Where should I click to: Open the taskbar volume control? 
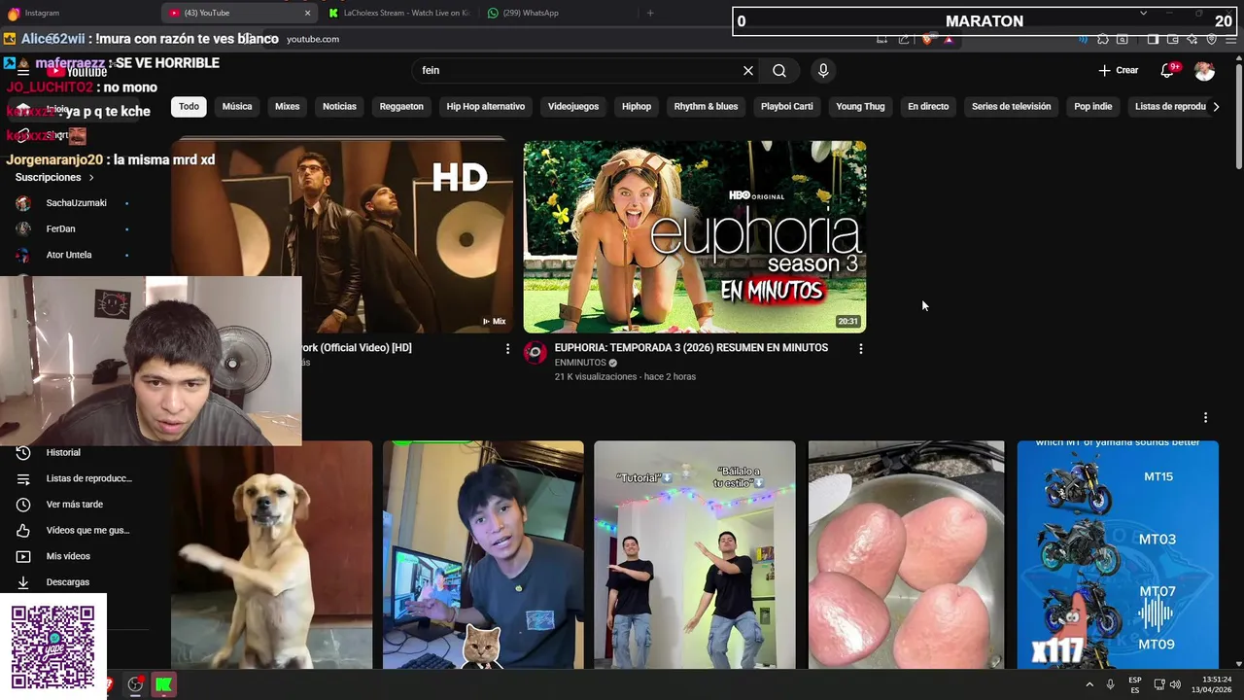[1175, 684]
